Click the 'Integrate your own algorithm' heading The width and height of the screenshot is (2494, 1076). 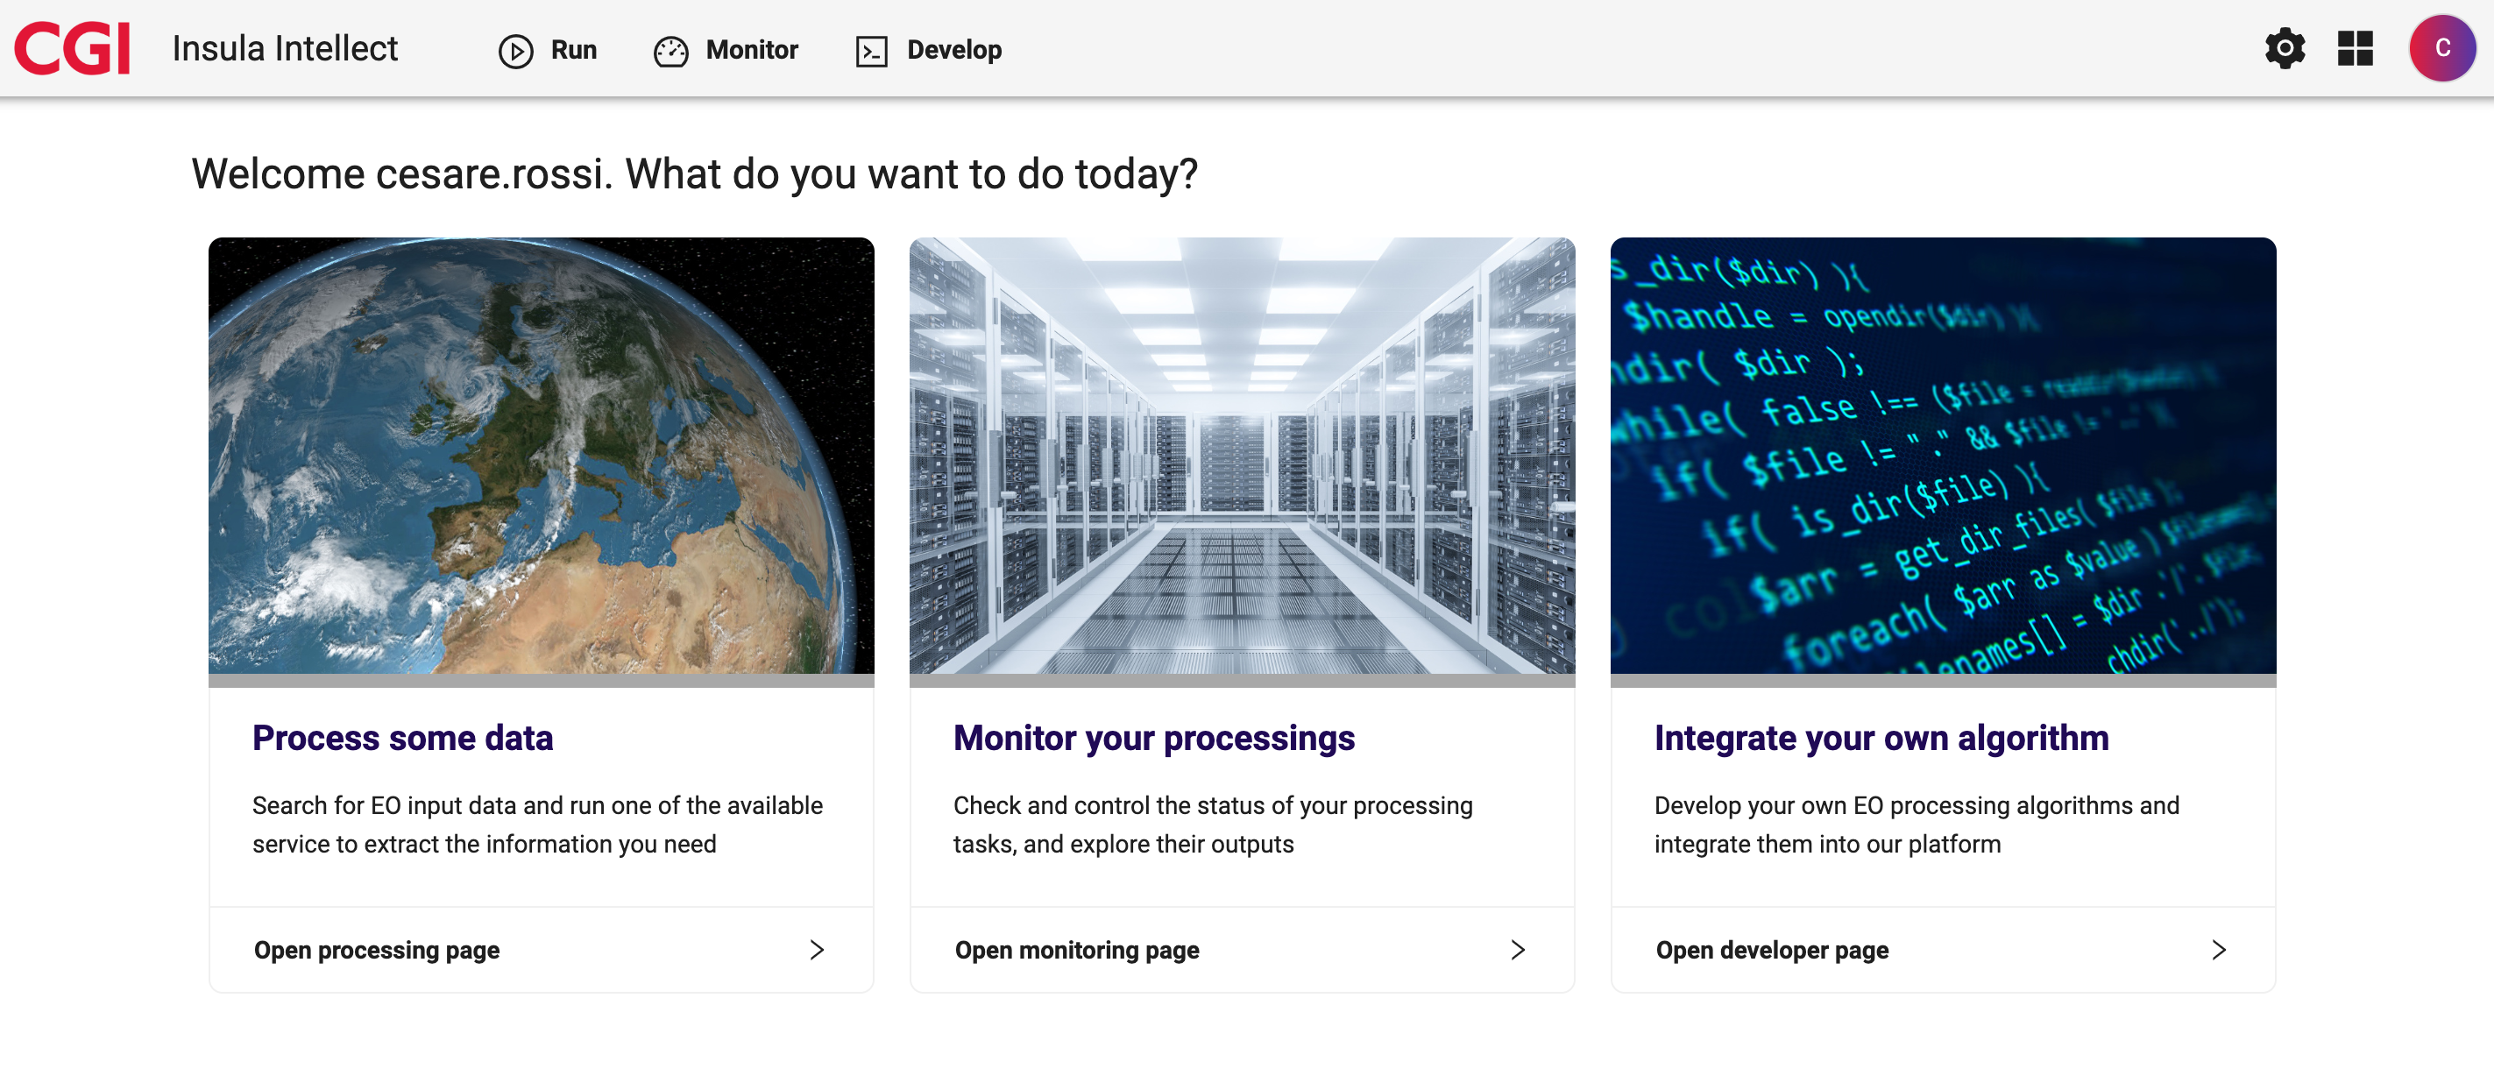[x=1881, y=738]
